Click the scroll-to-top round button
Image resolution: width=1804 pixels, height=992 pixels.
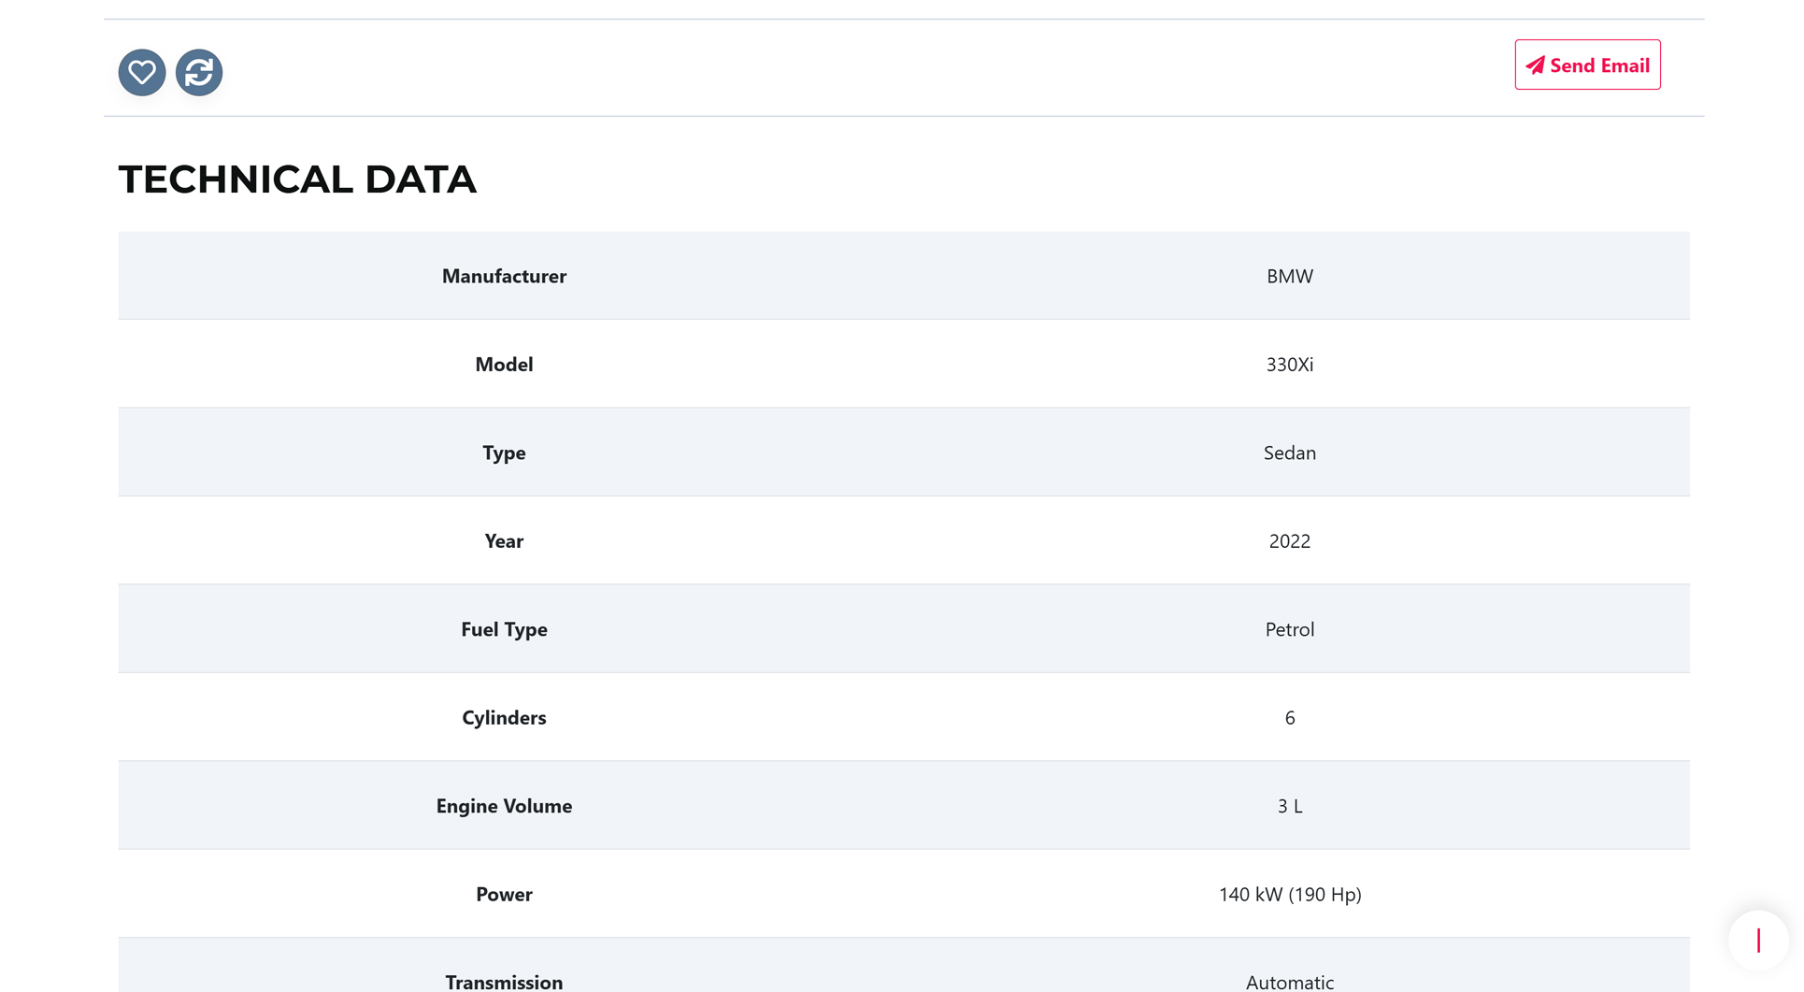tap(1757, 941)
